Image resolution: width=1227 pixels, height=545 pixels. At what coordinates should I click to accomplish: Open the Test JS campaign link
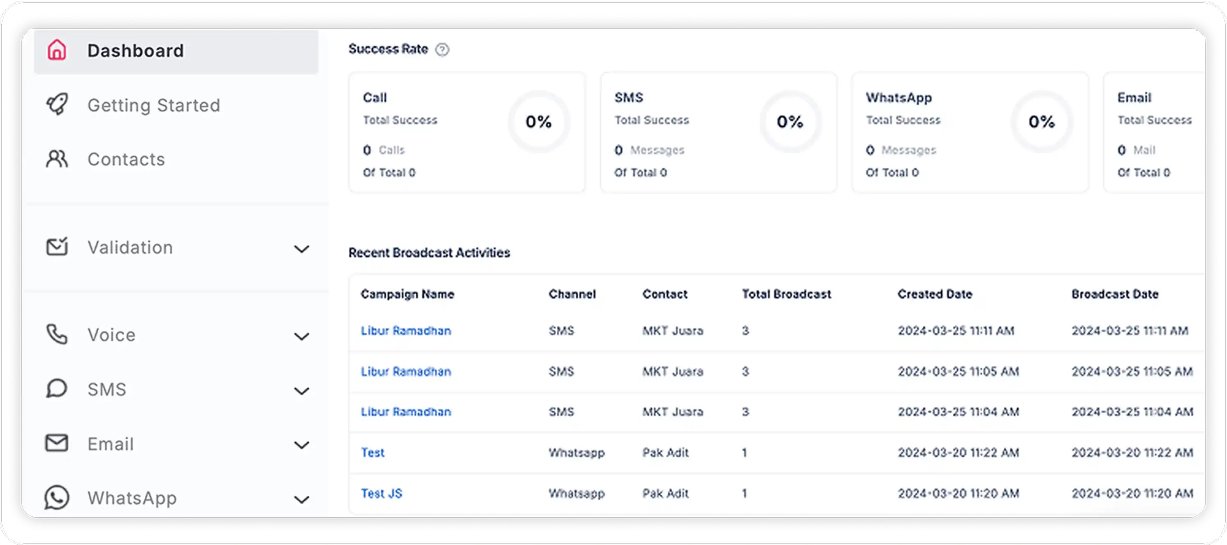tap(382, 494)
